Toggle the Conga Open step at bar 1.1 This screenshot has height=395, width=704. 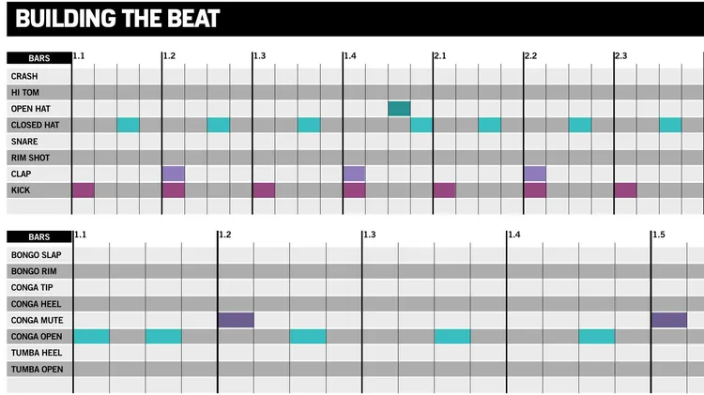(x=92, y=336)
